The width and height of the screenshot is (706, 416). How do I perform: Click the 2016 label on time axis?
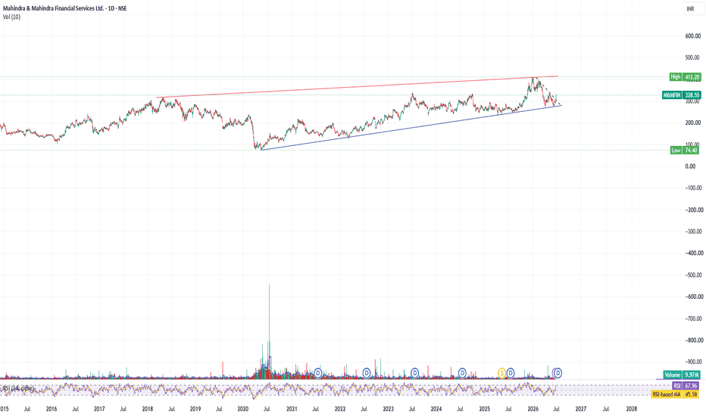52,408
